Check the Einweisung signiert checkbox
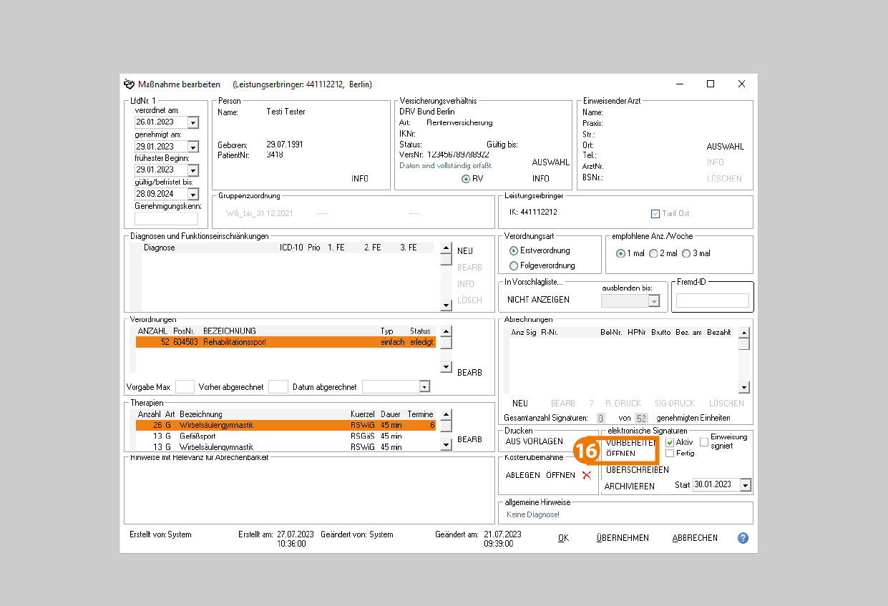 (704, 442)
